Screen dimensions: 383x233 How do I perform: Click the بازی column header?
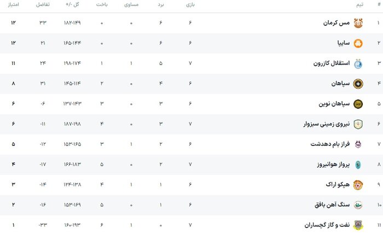point(190,4)
